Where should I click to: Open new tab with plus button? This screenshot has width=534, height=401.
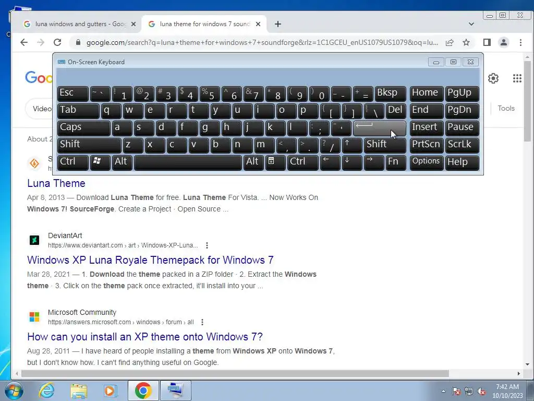(x=278, y=24)
